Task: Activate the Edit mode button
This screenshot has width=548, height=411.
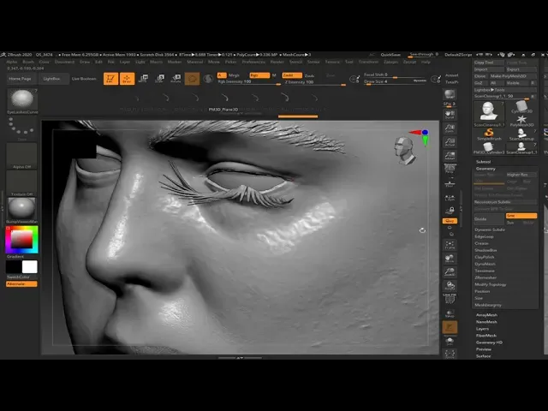Action: coord(110,78)
